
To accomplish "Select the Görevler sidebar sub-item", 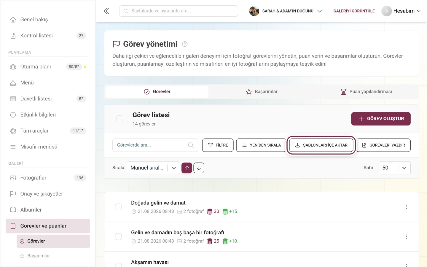I will point(53,241).
